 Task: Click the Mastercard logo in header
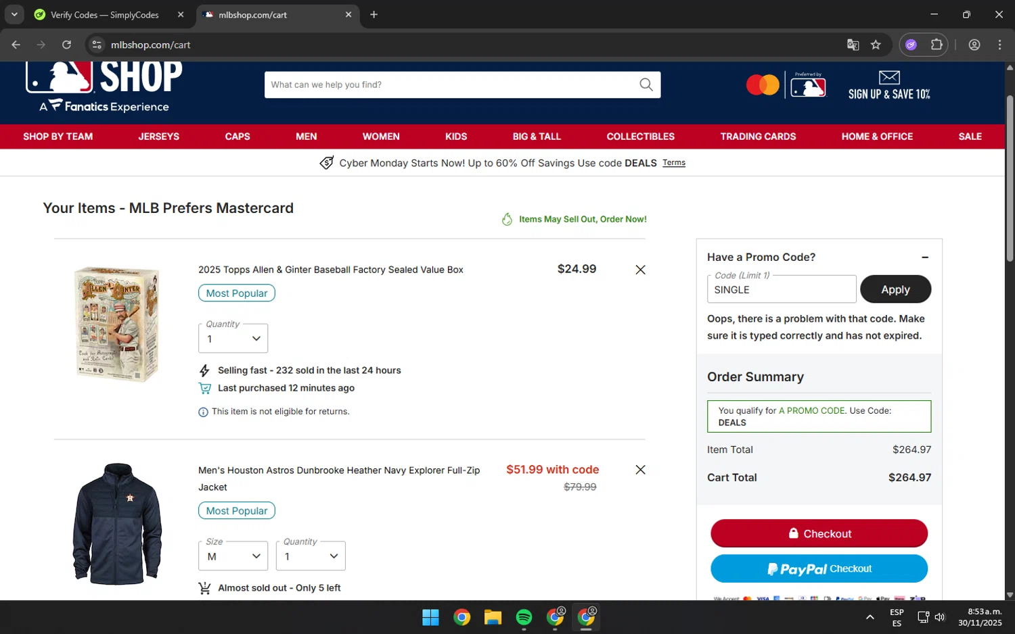tap(763, 85)
